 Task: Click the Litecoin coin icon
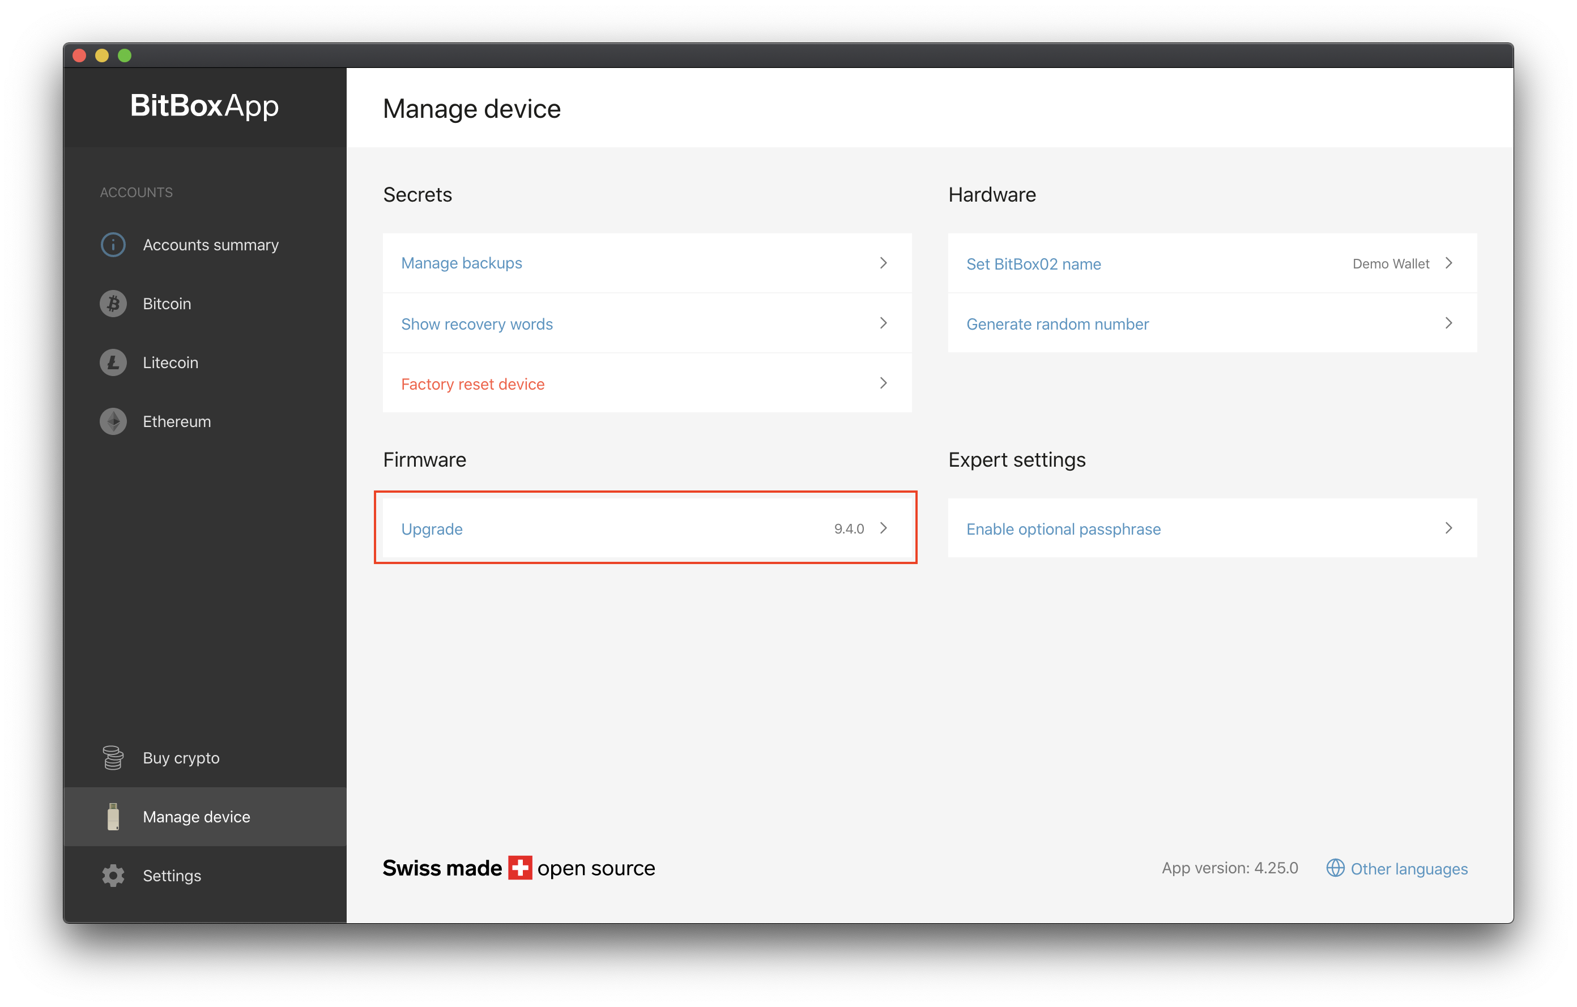click(x=113, y=362)
